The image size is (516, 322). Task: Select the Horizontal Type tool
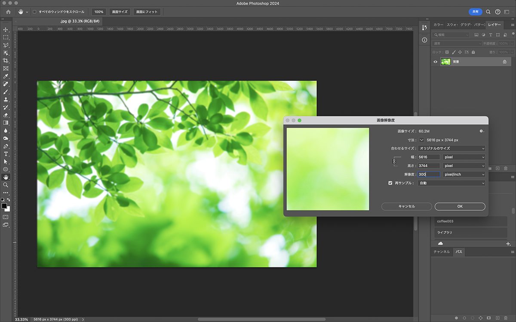(6, 154)
